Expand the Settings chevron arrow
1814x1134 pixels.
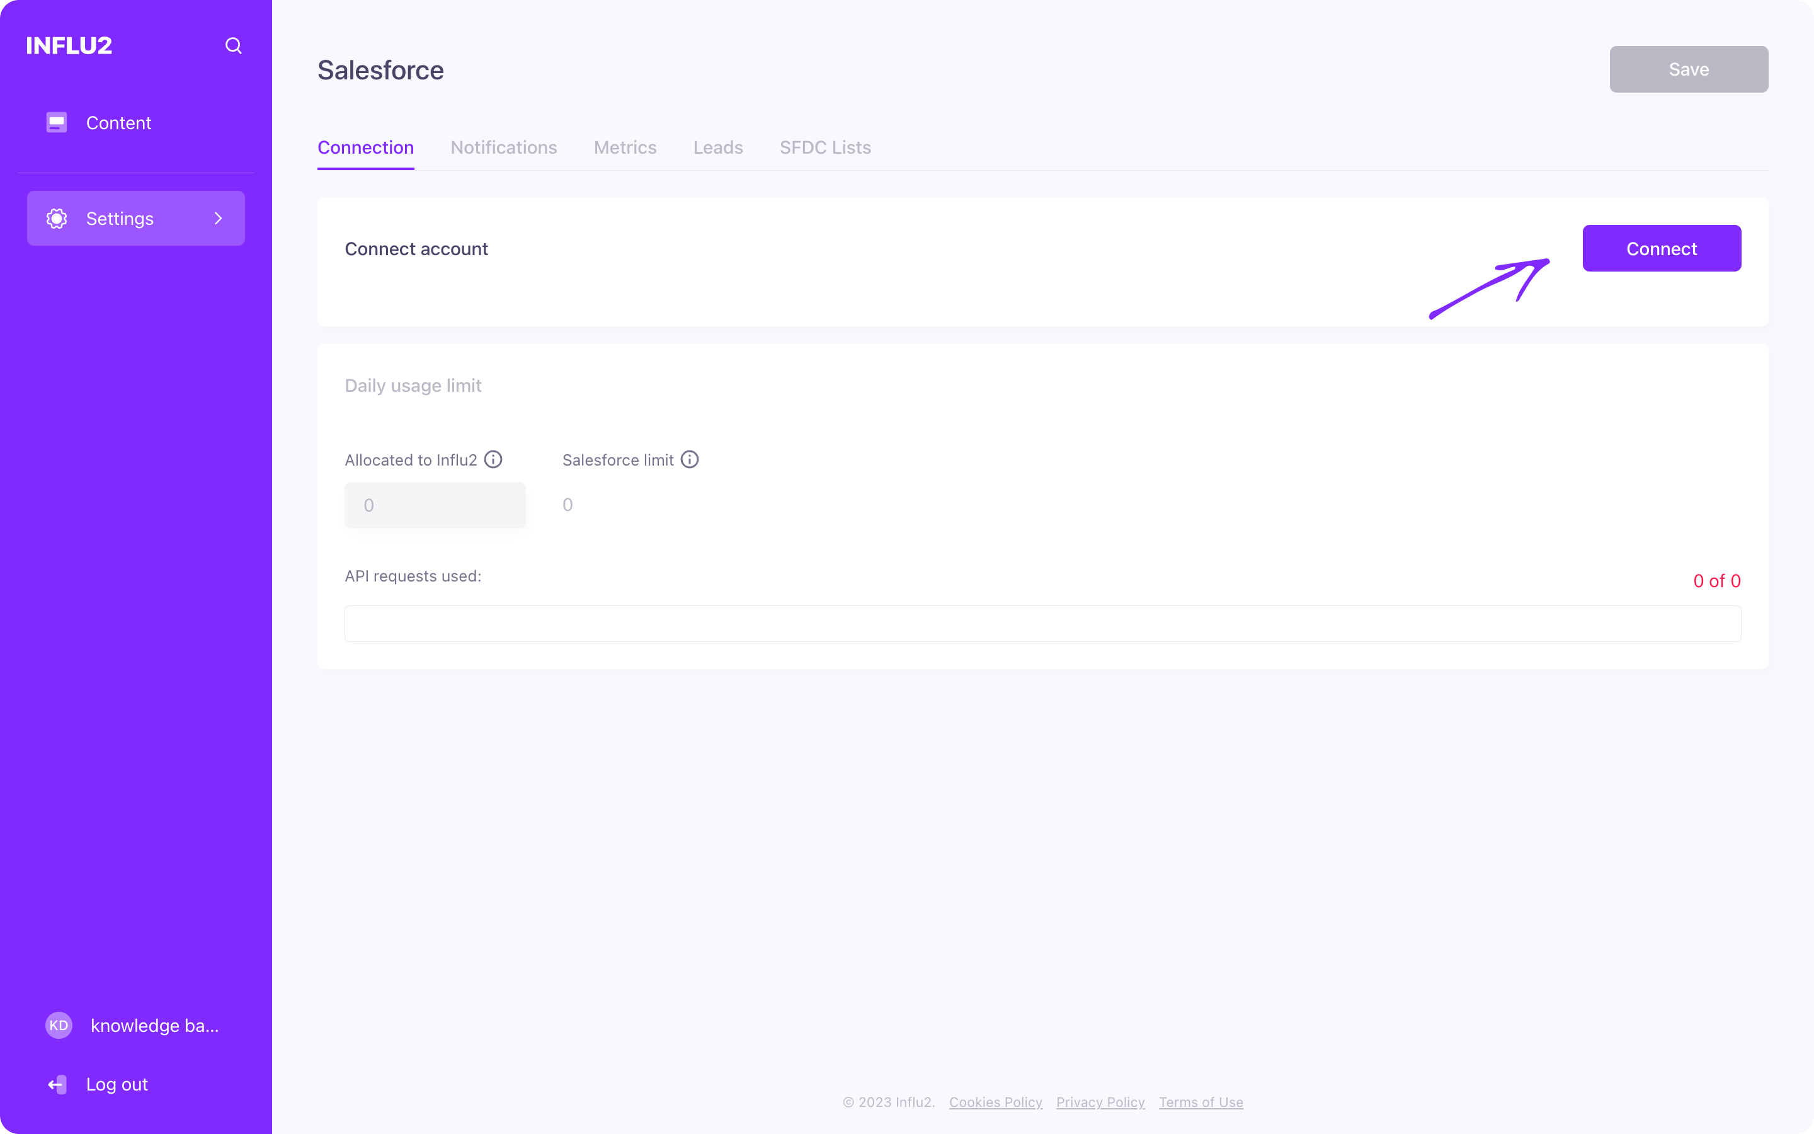tap(218, 218)
